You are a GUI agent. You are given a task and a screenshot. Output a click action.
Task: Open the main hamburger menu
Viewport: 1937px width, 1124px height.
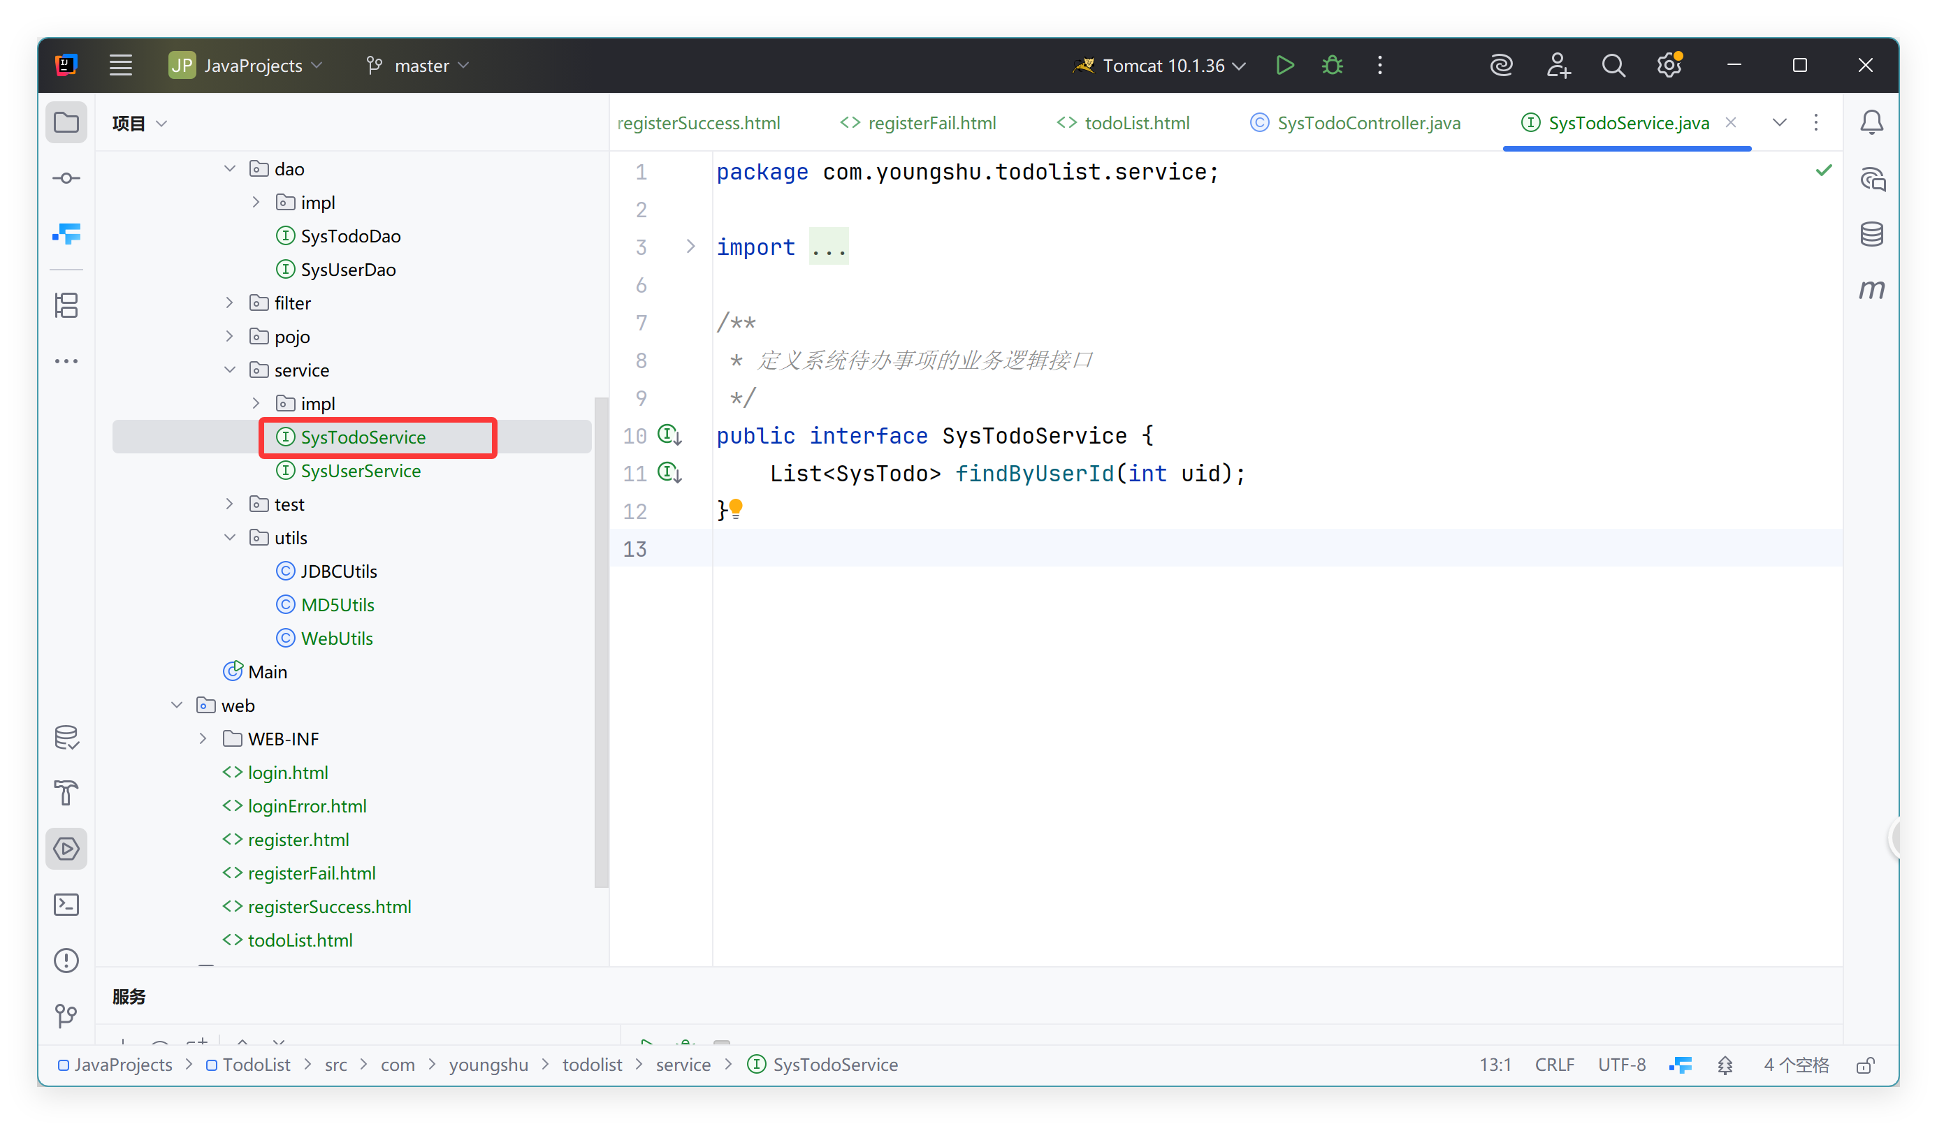click(121, 65)
